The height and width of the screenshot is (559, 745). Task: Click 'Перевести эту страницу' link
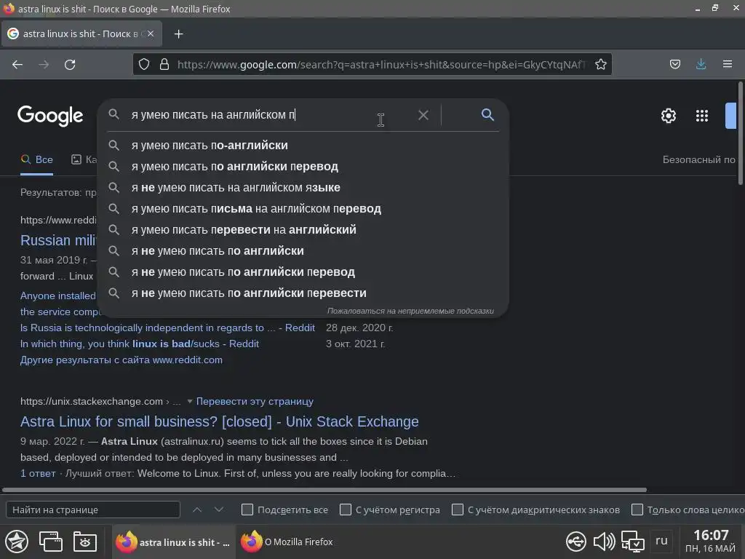(x=255, y=401)
